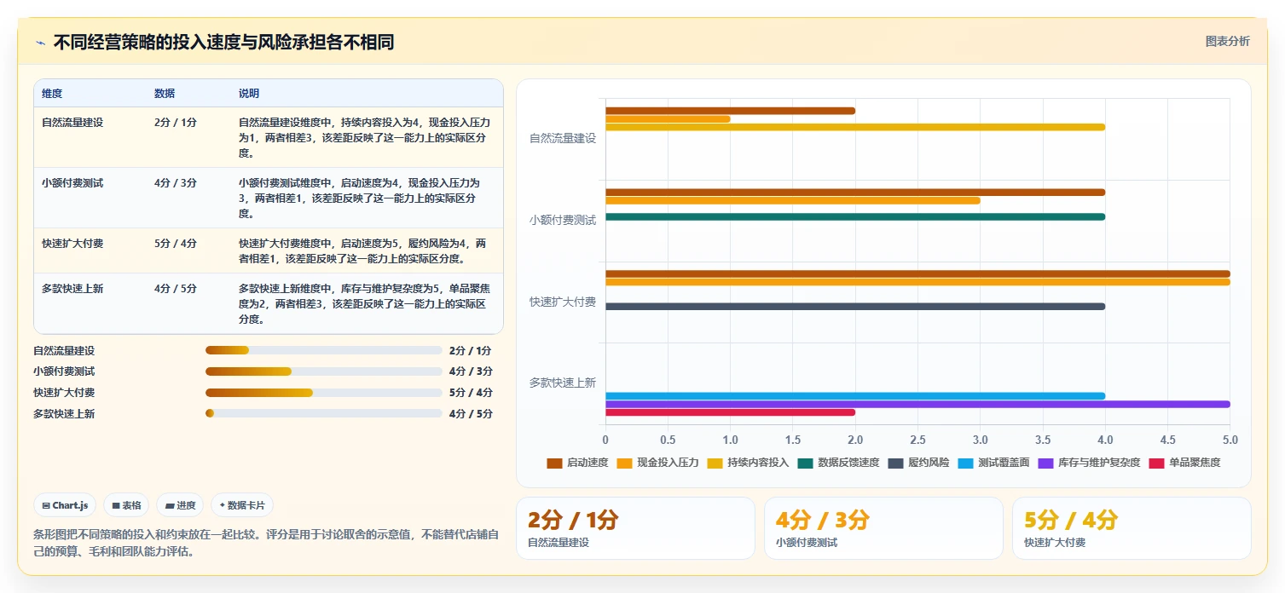Toggle the 数据反馈速度 legend item
This screenshot has width=1285, height=593.
(x=838, y=463)
